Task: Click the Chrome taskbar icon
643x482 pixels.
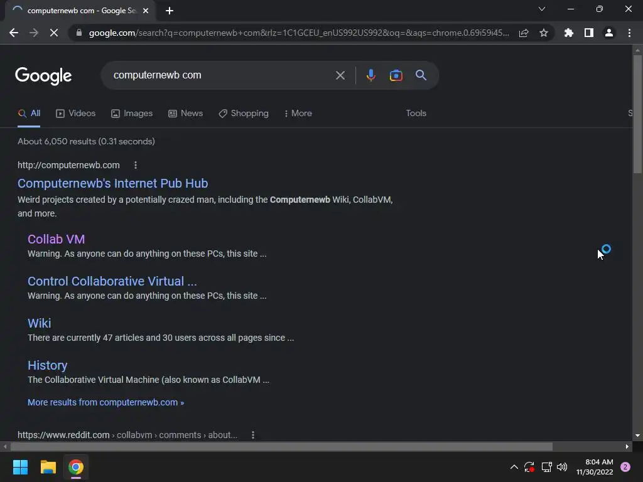Action: click(76, 467)
